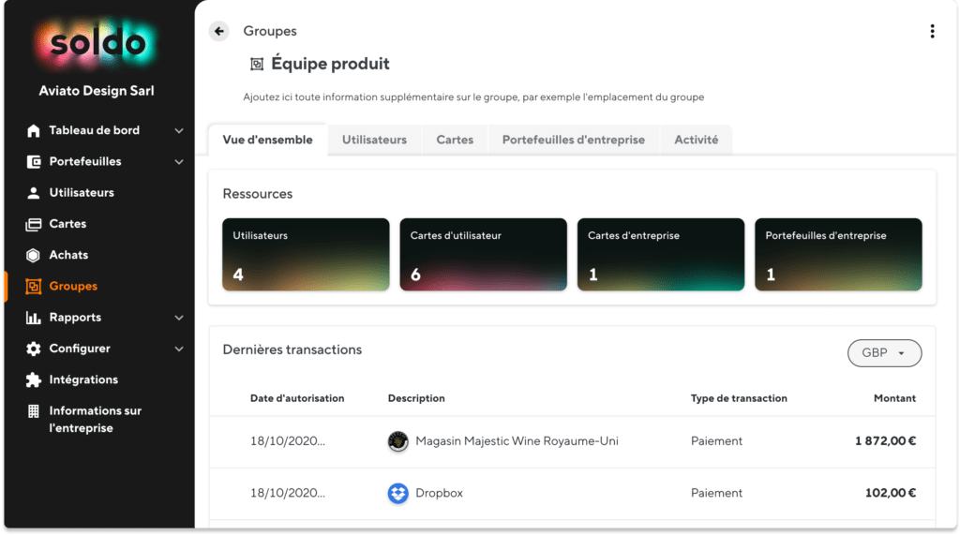The width and height of the screenshot is (960, 535).
Task: Expand the Portefeuilles submenu chevron
Action: coord(179,161)
